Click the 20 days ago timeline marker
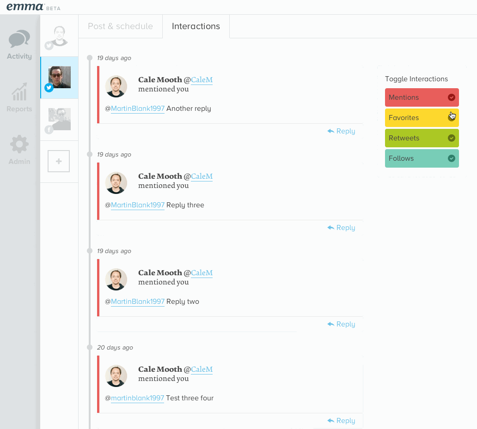The height and width of the screenshot is (429, 477). pyautogui.click(x=90, y=347)
